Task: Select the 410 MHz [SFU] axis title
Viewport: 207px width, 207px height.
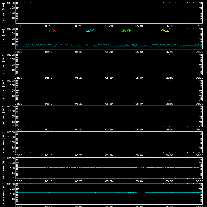Action: tap(3, 39)
